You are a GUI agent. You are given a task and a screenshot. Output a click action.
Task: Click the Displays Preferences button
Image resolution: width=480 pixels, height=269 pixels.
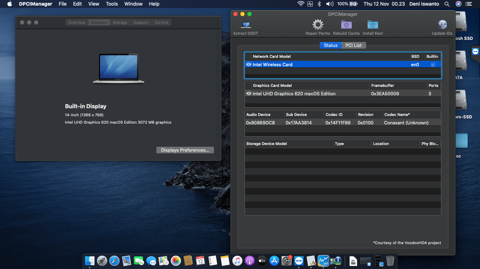pos(185,150)
